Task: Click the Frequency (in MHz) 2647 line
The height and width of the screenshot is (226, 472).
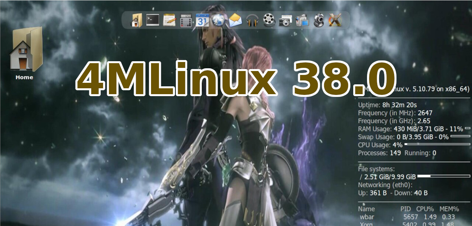Action: pos(395,113)
